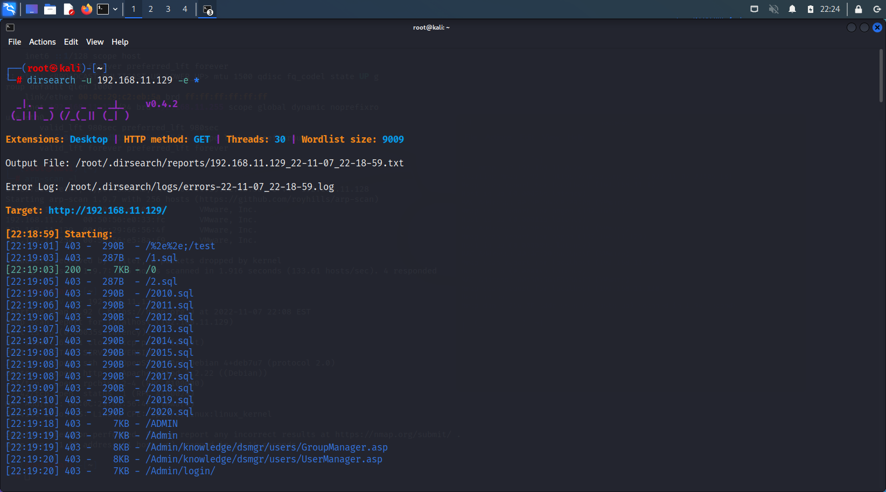Click the terminal window icon in titlebar

pos(10,27)
